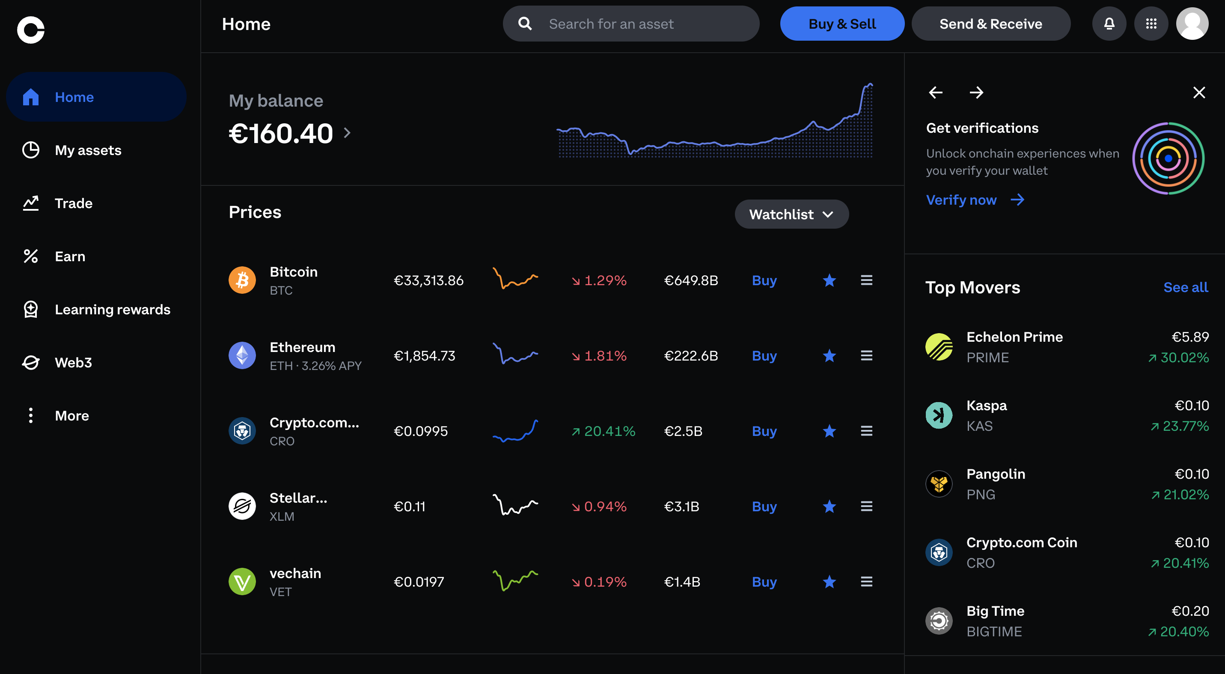This screenshot has width=1225, height=674.
Task: Click the Stellar XLM coin icon
Action: [x=242, y=506]
